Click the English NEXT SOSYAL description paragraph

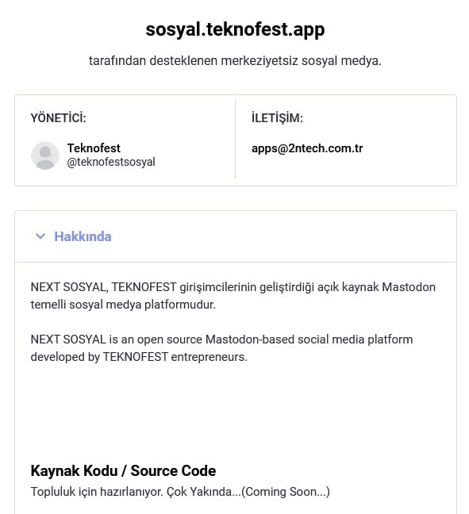point(221,348)
